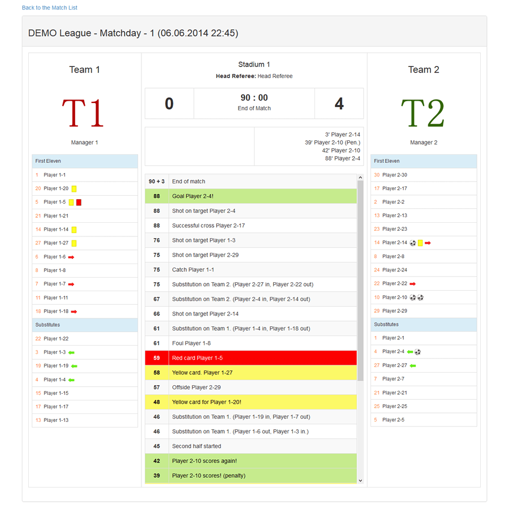Click the green substituted-in arrow beside Player 2-27

click(413, 366)
